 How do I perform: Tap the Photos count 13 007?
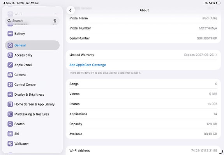[x=212, y=104]
